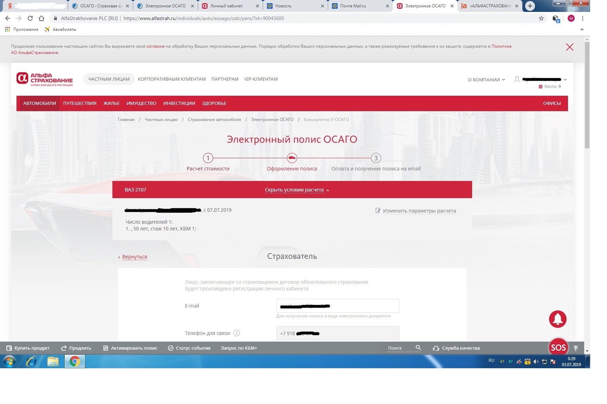Click Страхование автомобиля breadcrumb

click(214, 120)
